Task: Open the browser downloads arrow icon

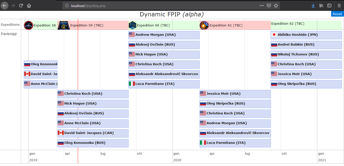Action: 313,6
